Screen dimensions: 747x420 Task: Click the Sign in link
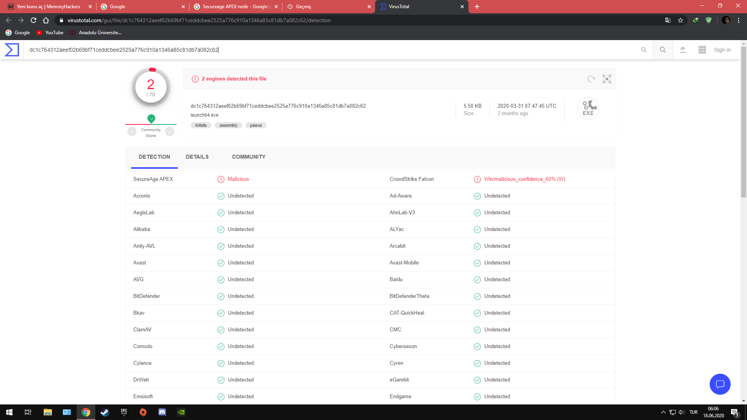(x=722, y=50)
